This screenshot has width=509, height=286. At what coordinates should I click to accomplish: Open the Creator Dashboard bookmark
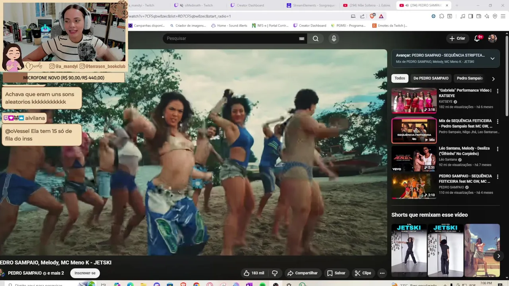tap(310, 25)
